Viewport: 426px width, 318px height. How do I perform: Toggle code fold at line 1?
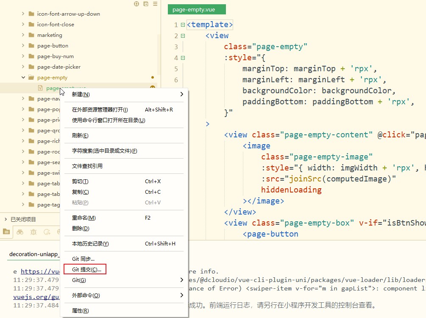point(183,25)
